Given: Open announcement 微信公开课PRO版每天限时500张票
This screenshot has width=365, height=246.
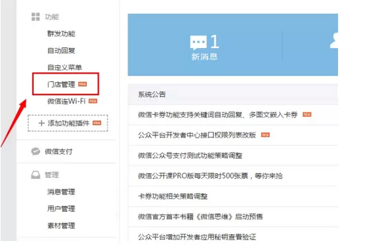Looking at the screenshot, I should 210,176.
